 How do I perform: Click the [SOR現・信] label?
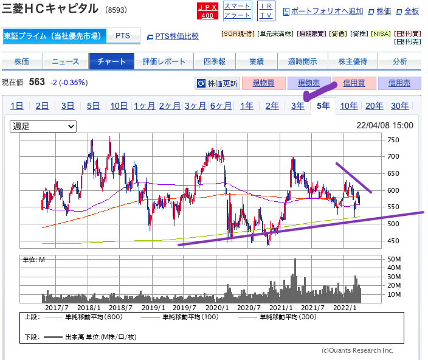238,34
